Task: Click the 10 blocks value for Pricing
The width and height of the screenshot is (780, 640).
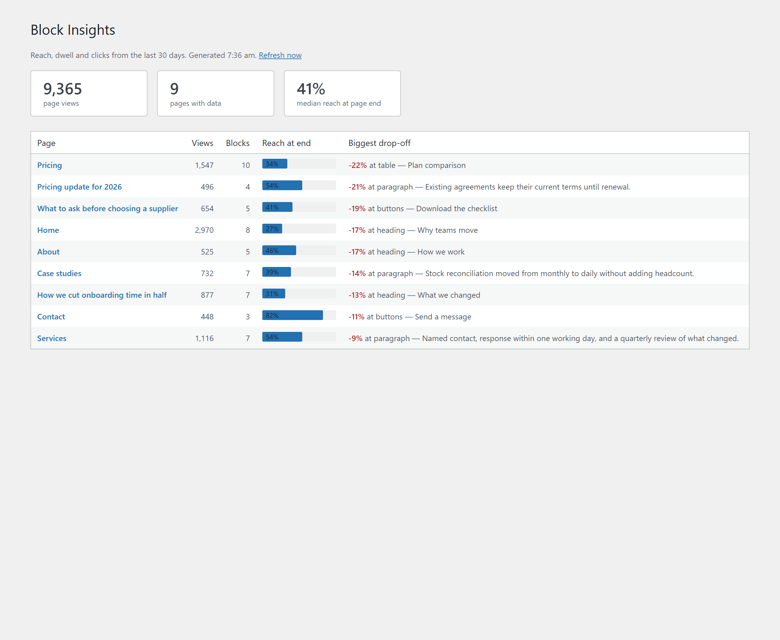Action: [246, 165]
